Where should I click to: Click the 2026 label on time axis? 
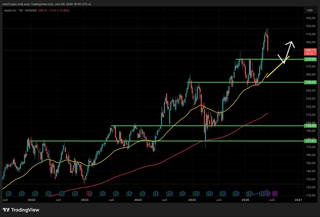click(x=245, y=200)
